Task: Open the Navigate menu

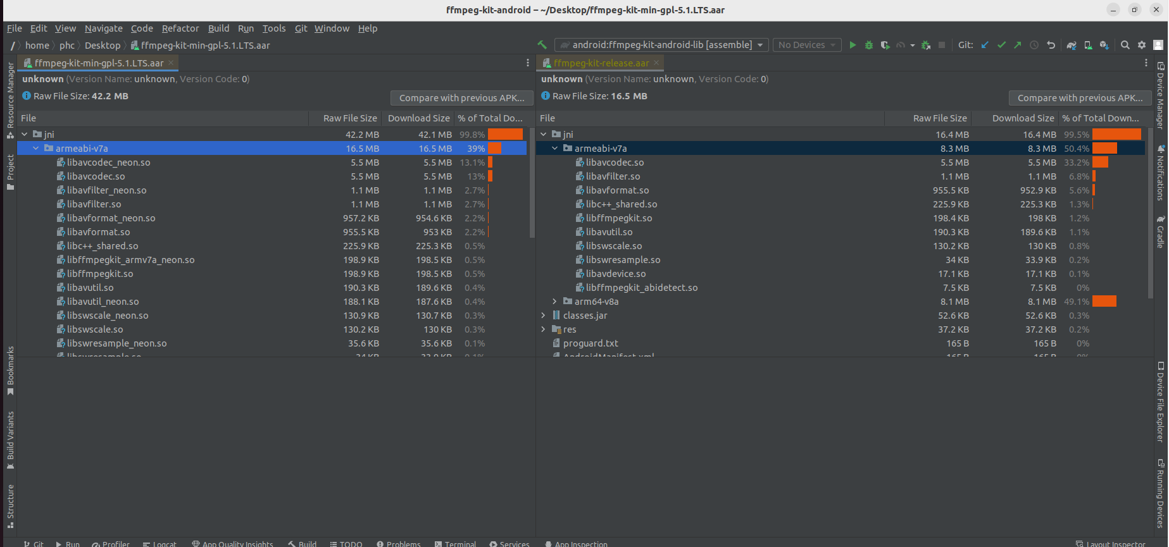Action: click(104, 28)
